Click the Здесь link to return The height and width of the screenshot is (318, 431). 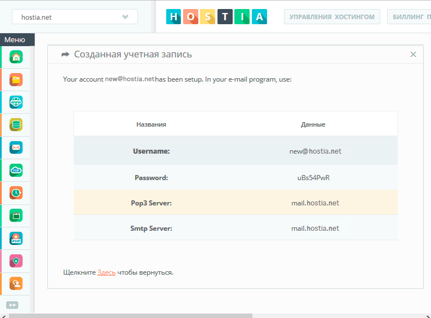(x=106, y=272)
